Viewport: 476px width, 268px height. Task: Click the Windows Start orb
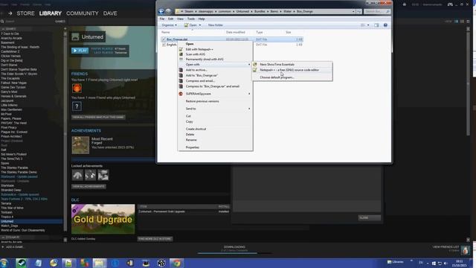tap(4, 263)
